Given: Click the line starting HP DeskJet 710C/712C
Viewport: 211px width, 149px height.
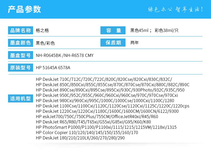Looking at the screenshot, I should coord(104,79).
